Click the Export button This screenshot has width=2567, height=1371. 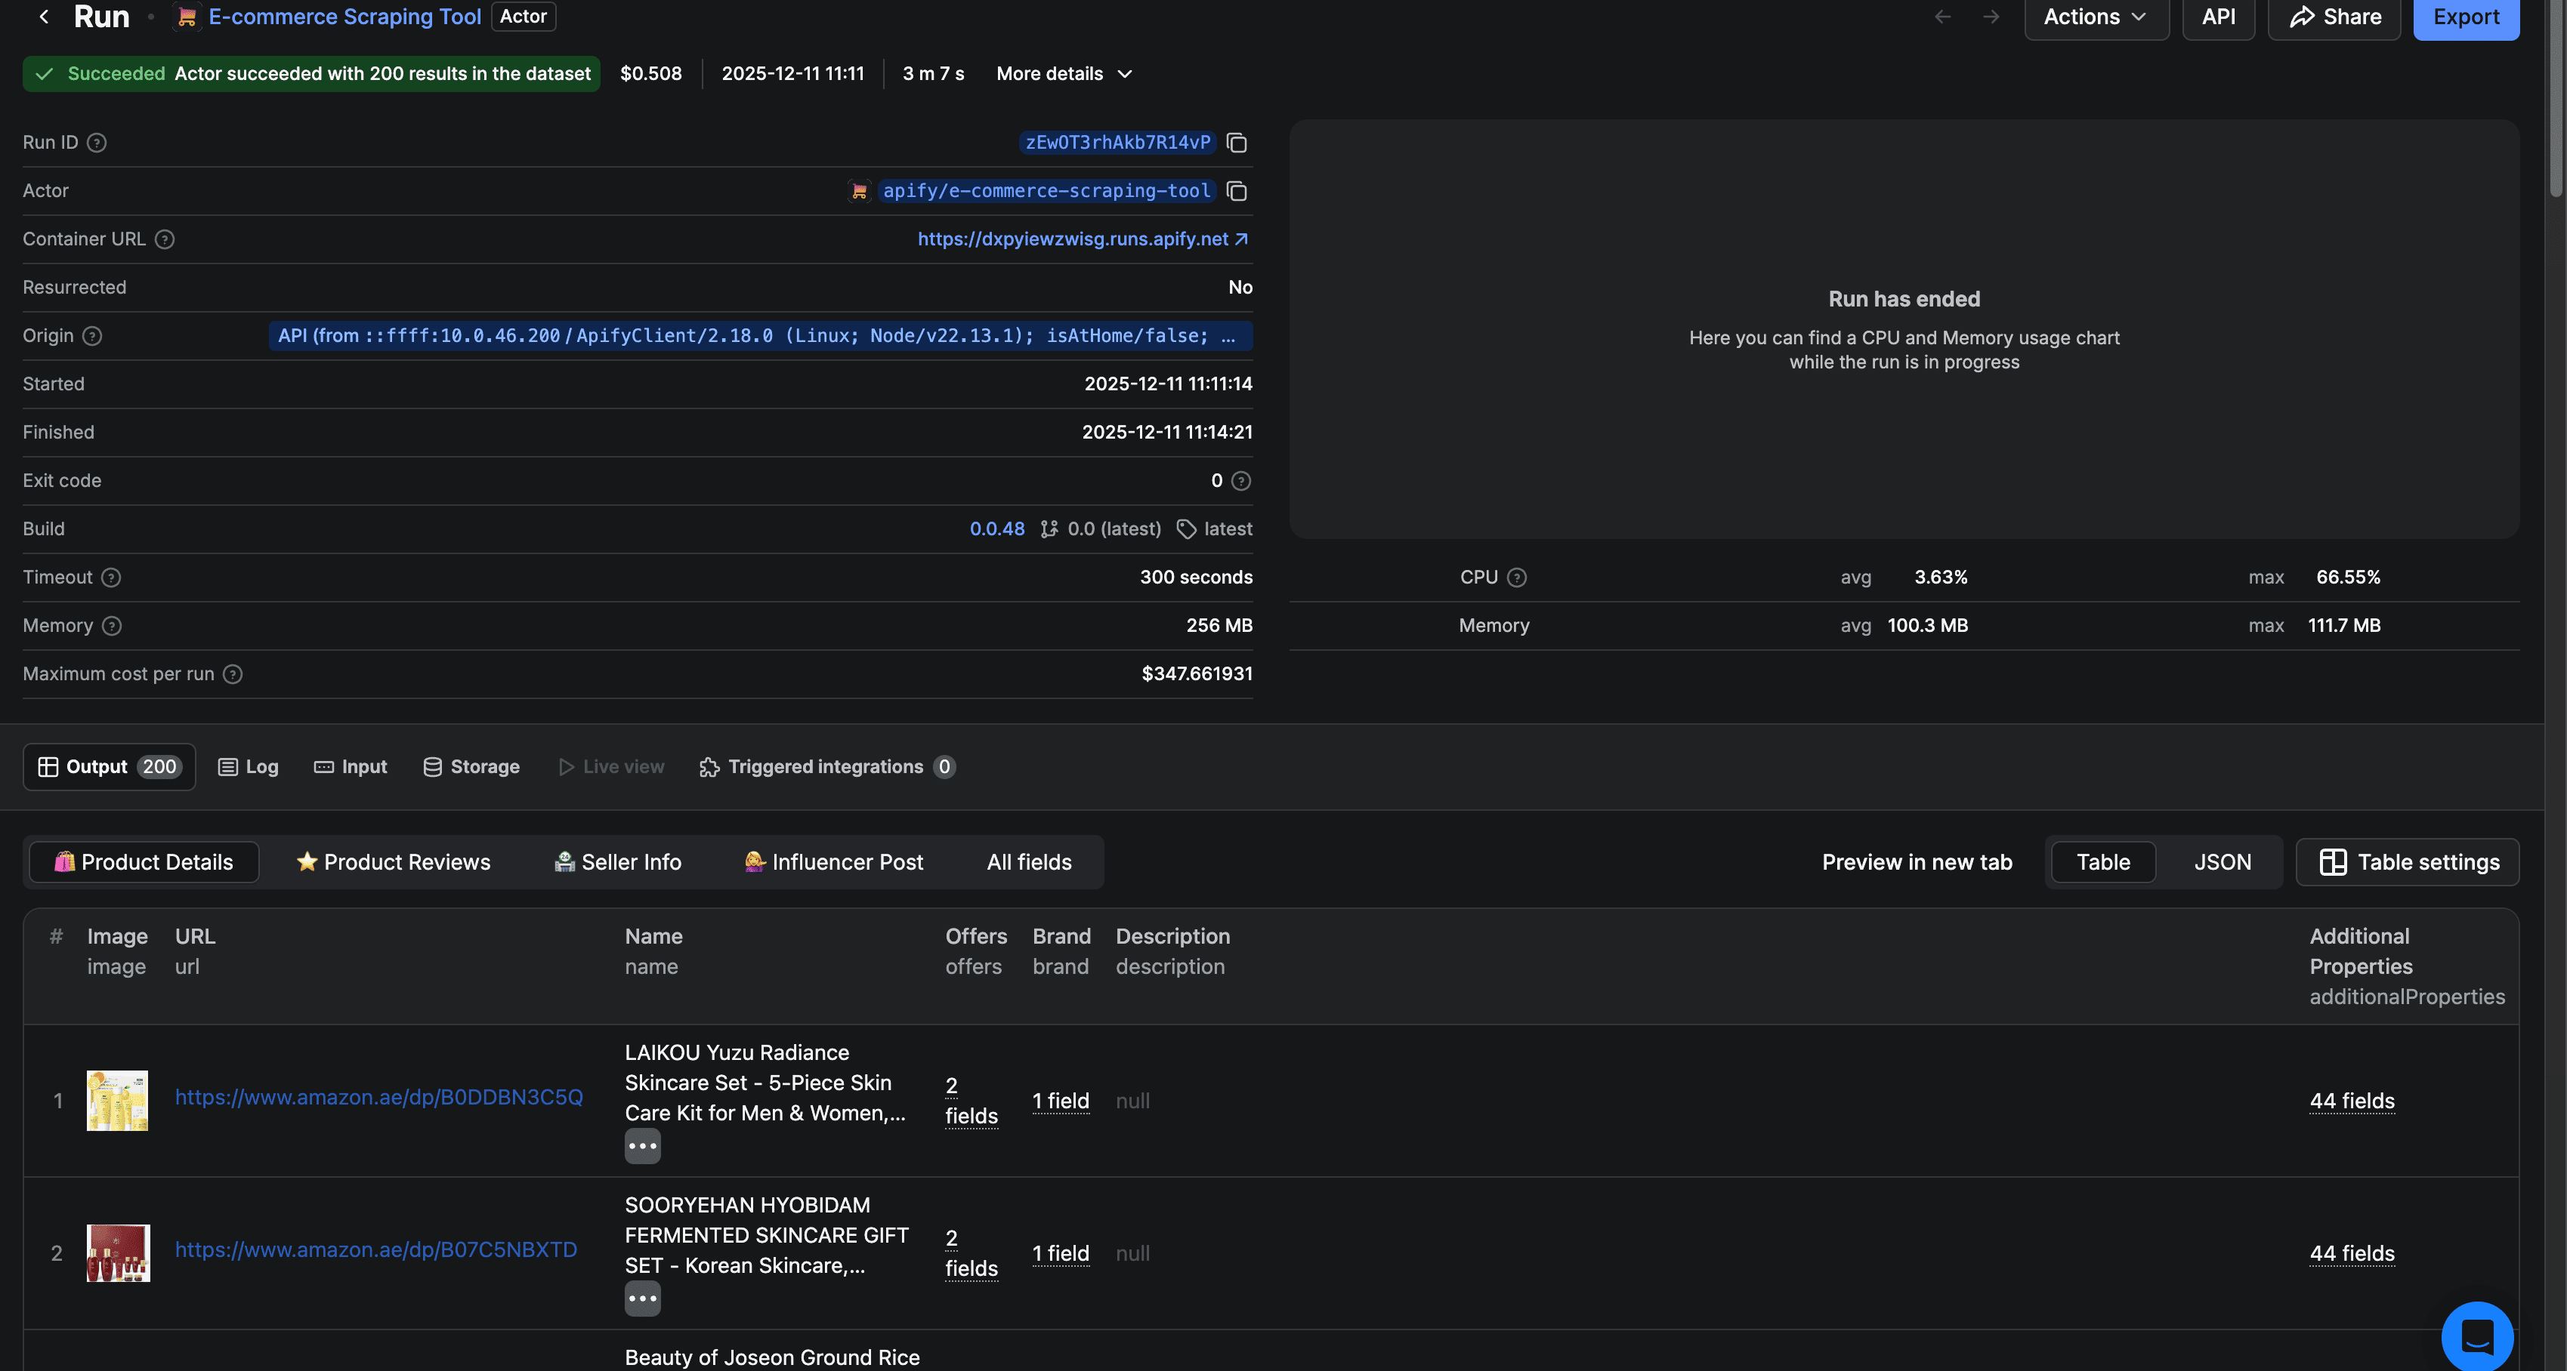click(x=2467, y=17)
